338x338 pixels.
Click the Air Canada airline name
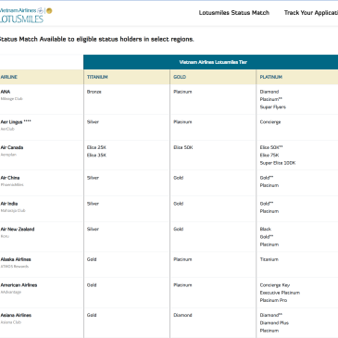click(12, 147)
